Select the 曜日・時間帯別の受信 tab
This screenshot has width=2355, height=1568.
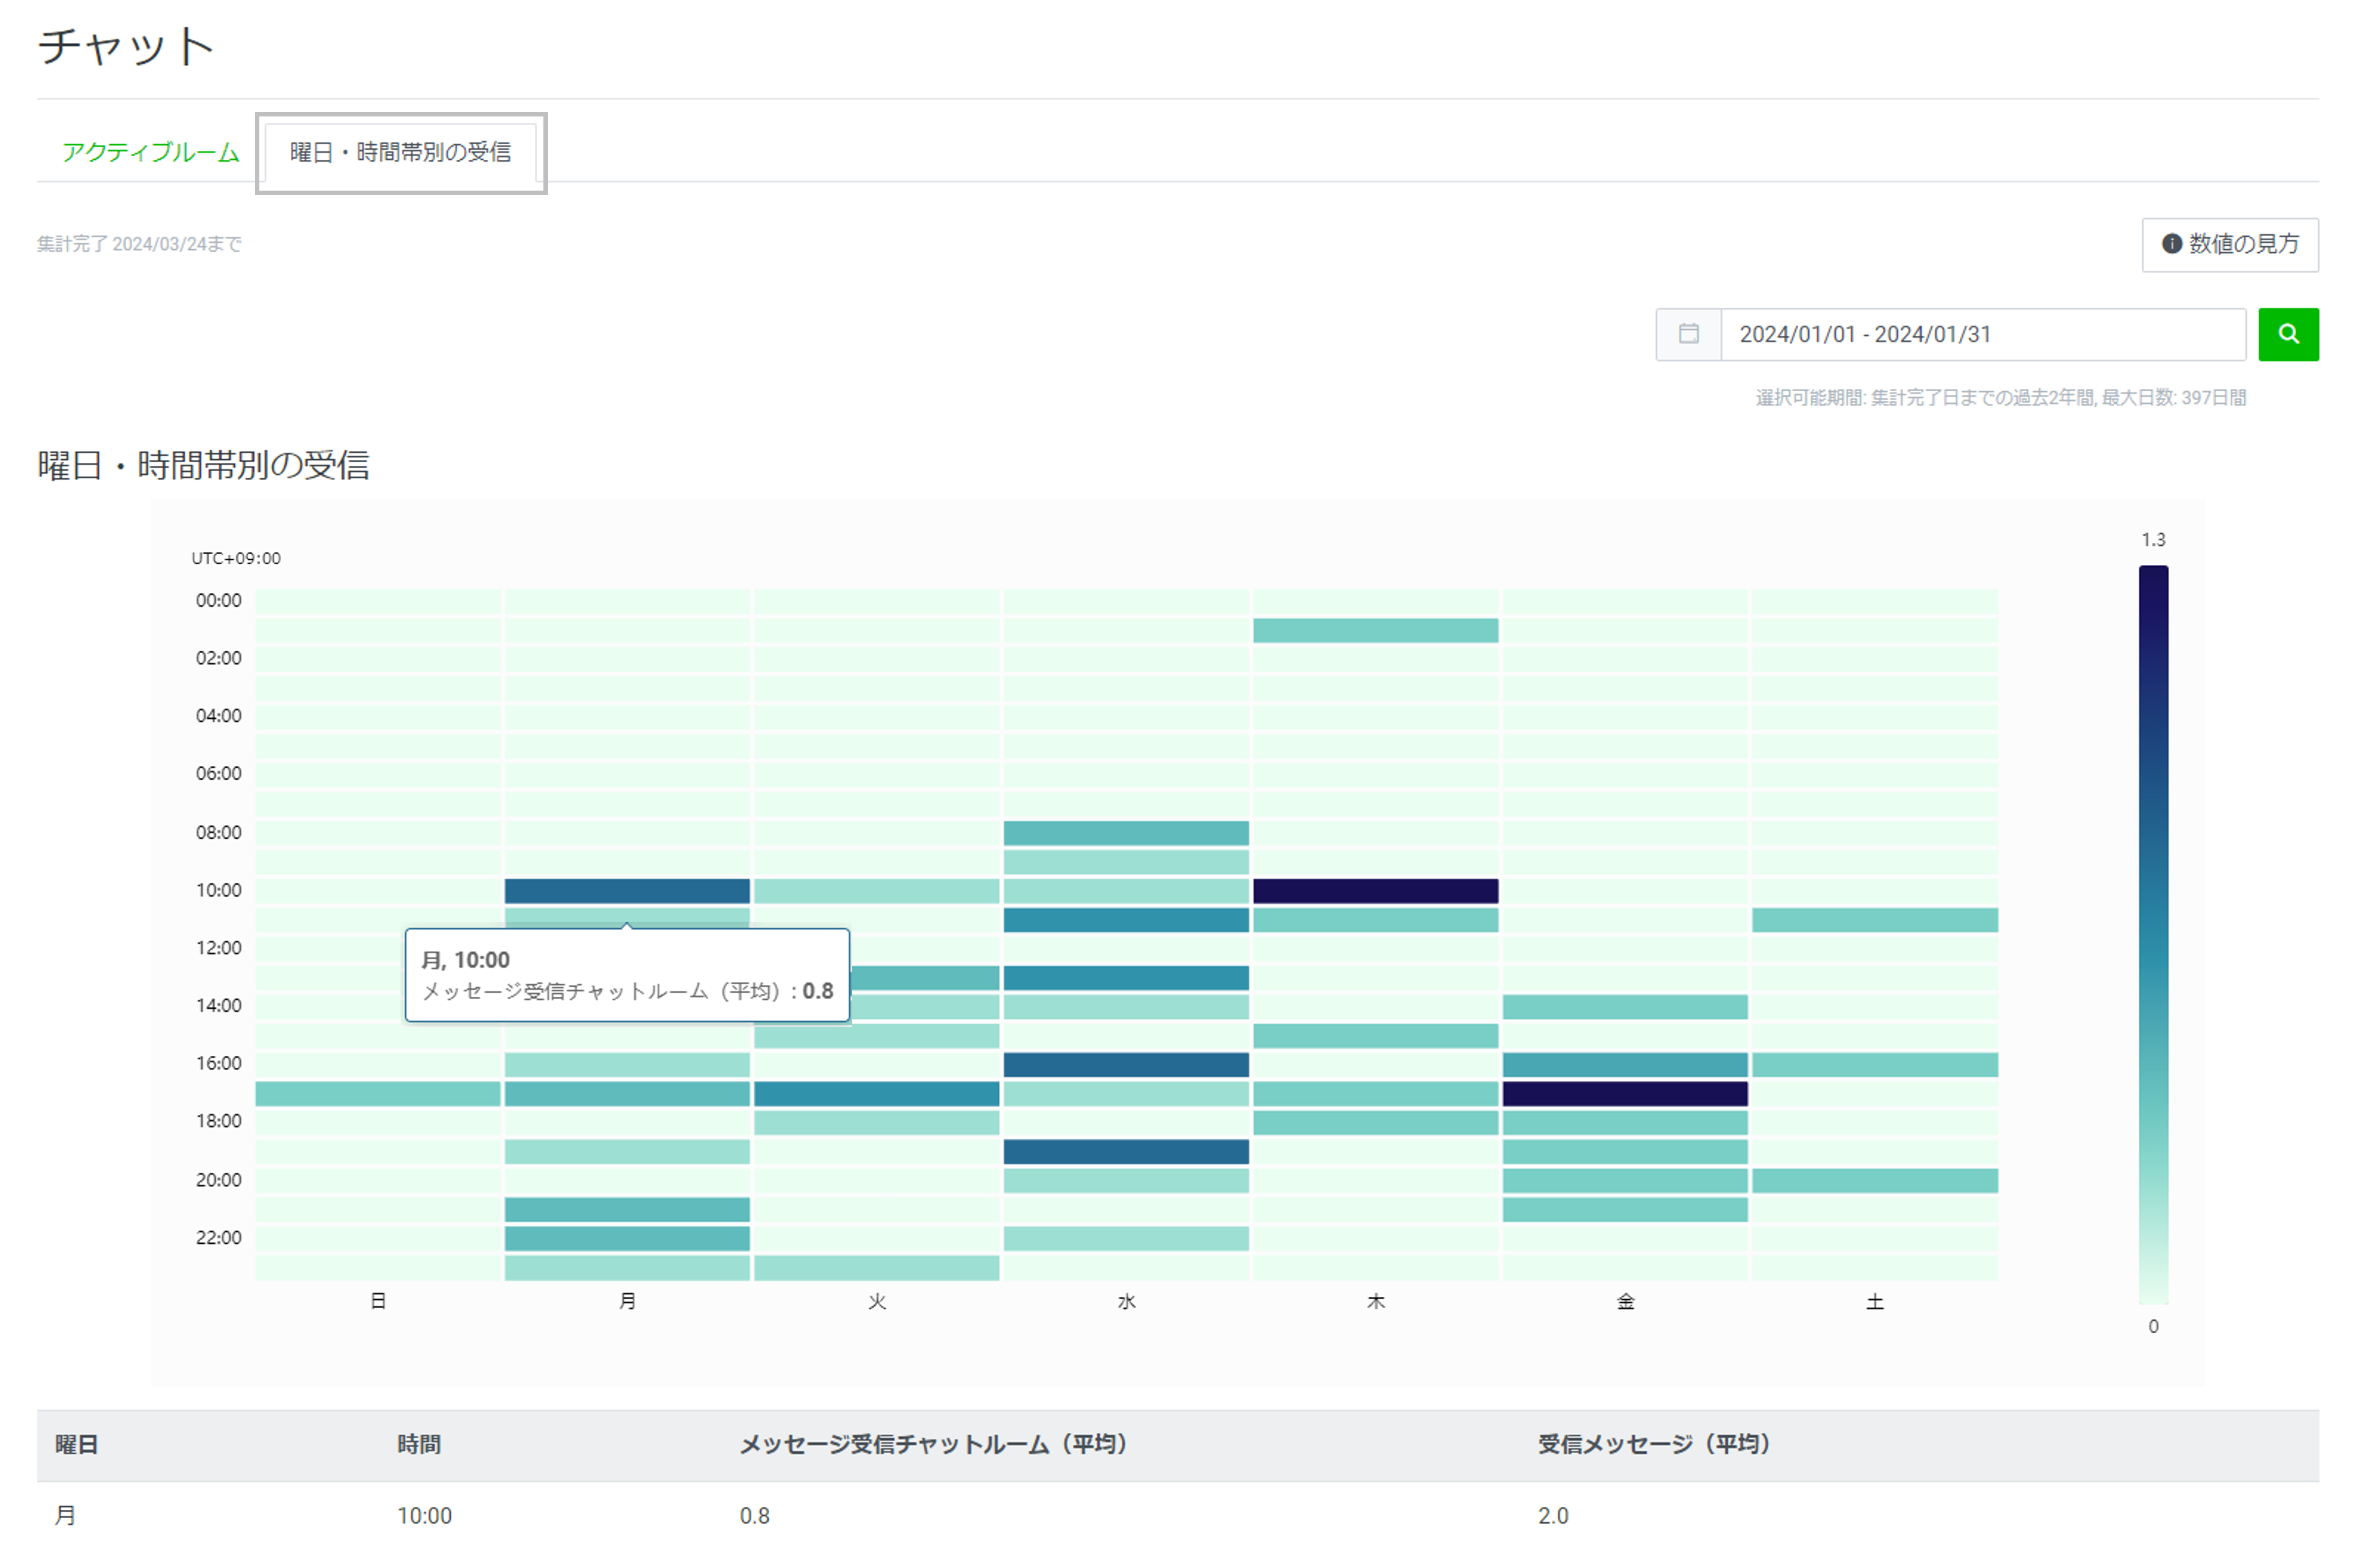[399, 152]
